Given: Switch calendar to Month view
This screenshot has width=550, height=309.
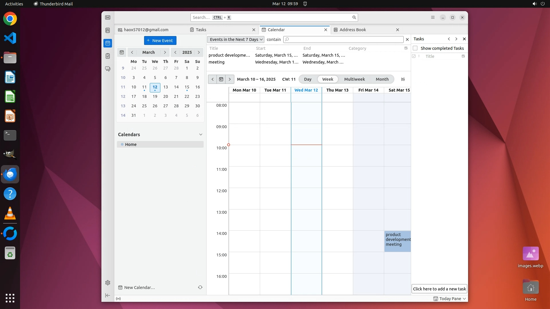Looking at the screenshot, I should pyautogui.click(x=382, y=79).
